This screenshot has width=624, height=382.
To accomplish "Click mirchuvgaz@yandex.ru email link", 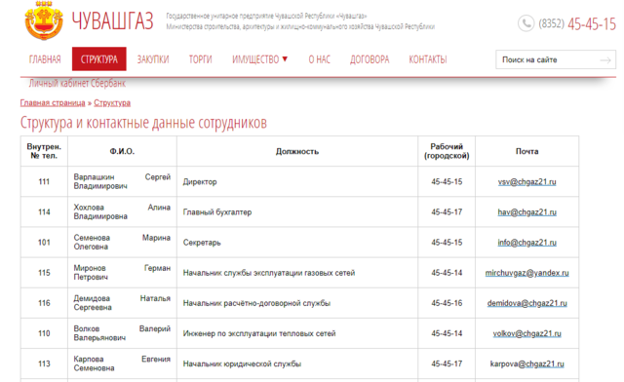I will click(x=526, y=273).
